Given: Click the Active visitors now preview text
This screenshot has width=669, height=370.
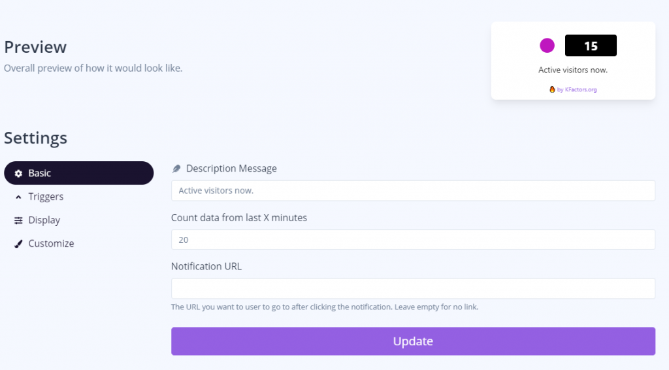Looking at the screenshot, I should click(572, 70).
